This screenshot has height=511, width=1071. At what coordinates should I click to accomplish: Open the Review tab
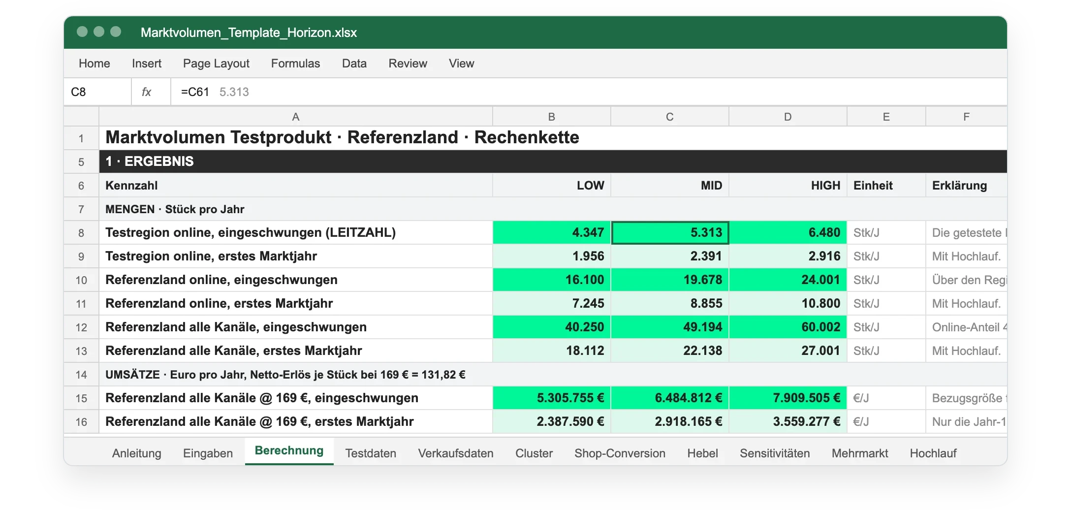tap(408, 64)
